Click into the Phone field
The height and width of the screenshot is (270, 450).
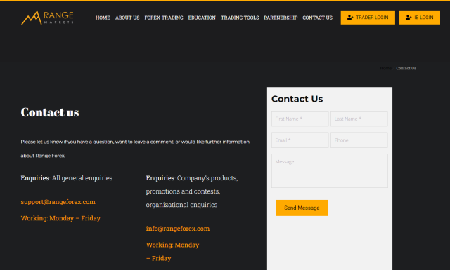pos(359,140)
